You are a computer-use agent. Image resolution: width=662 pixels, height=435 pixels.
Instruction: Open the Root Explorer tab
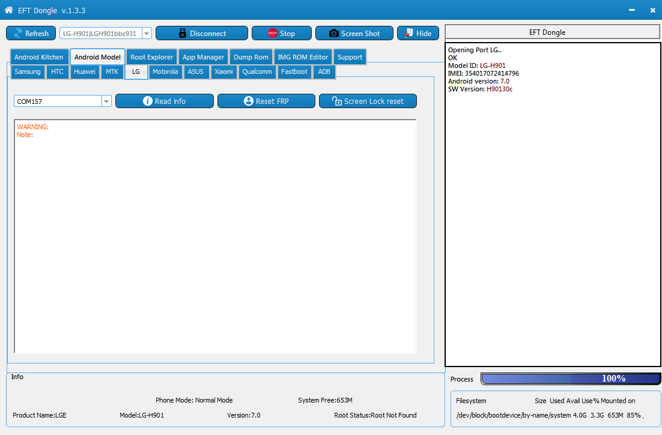click(x=151, y=57)
